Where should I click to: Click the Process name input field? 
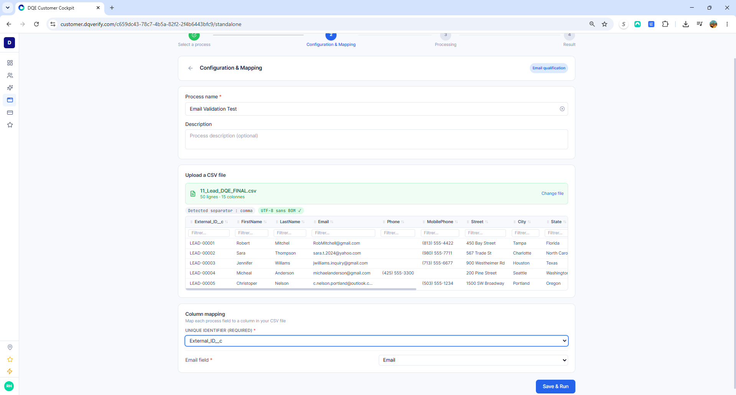pos(376,109)
